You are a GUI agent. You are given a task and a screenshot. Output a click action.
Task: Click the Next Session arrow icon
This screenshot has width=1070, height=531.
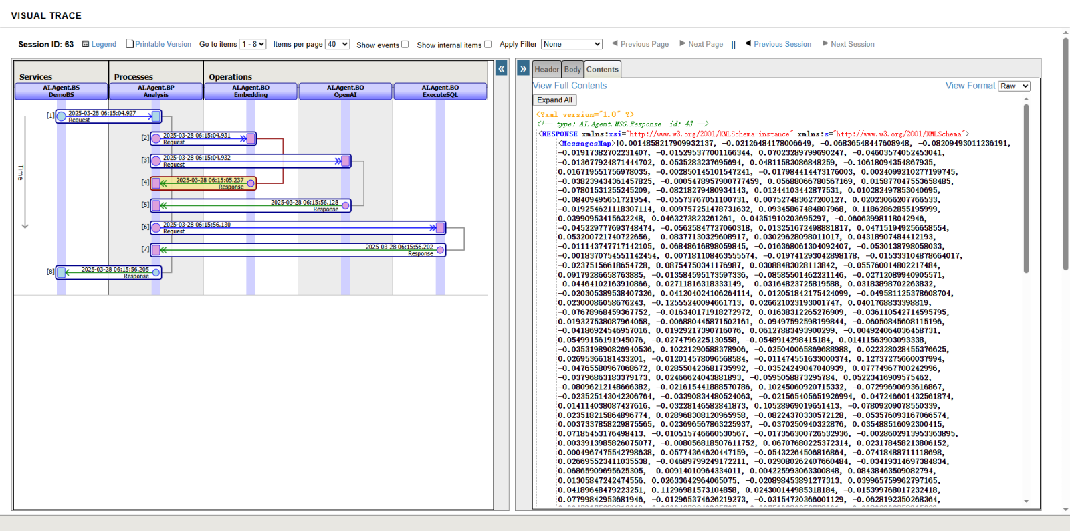click(x=825, y=43)
